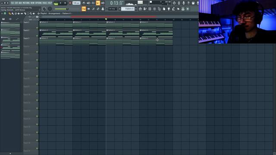Screen dimensions: 276x155
Task: Click the tempo tapper icon
Action: [x=173, y=9]
